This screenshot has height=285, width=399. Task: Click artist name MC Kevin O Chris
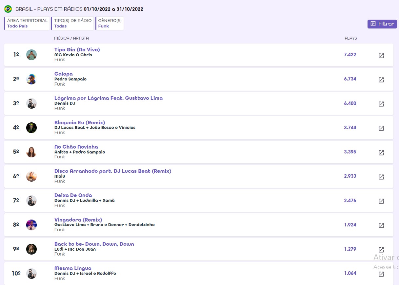click(73, 55)
